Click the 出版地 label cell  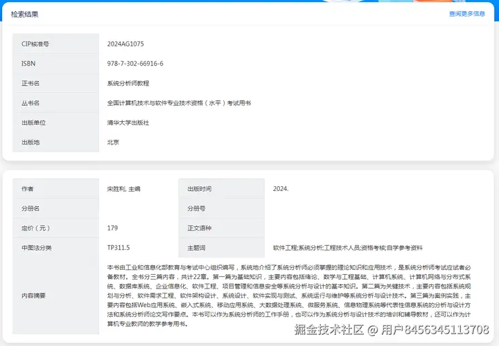tap(55, 143)
